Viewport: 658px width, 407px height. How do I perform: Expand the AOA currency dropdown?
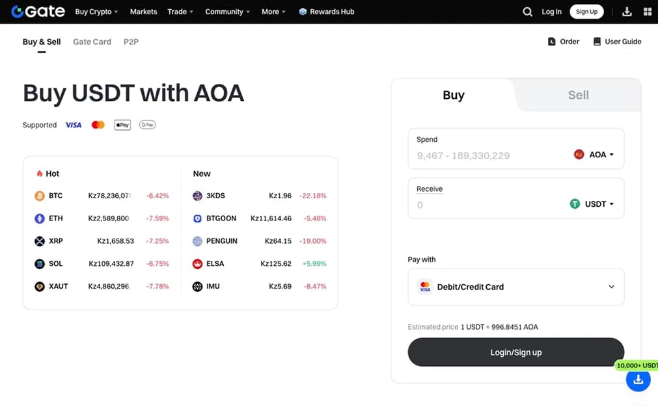[x=594, y=155]
